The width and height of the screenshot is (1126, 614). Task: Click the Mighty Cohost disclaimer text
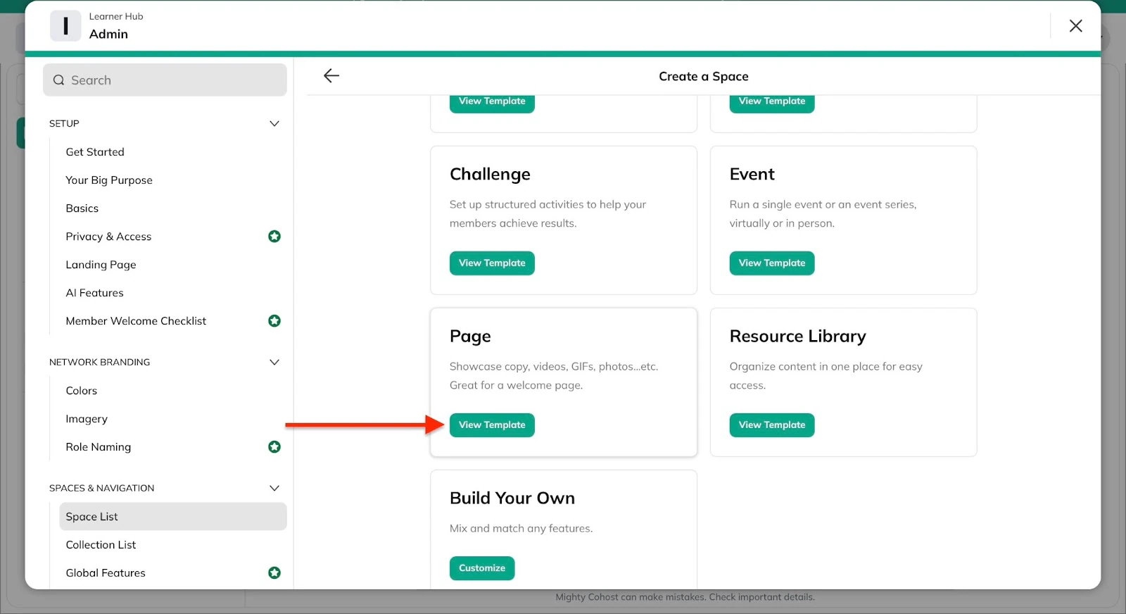[685, 597]
